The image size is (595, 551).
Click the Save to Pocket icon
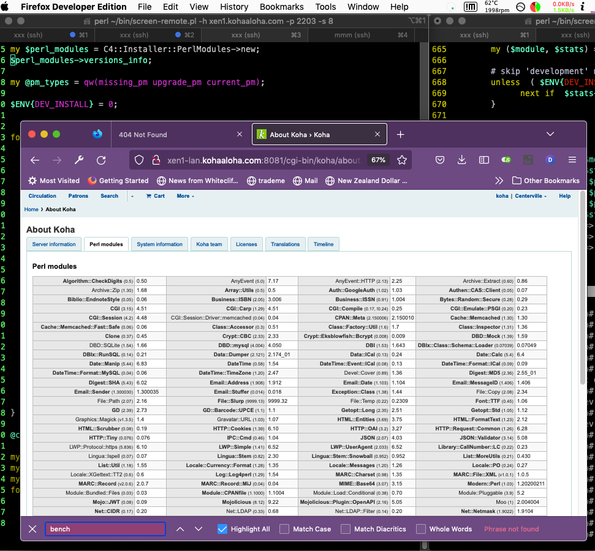[x=440, y=160]
